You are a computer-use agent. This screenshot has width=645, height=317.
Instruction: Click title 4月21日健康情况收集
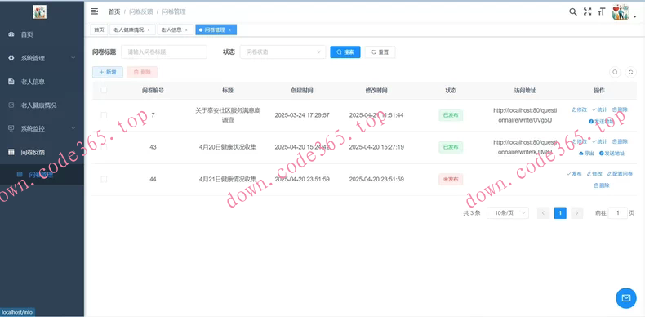pyautogui.click(x=228, y=179)
